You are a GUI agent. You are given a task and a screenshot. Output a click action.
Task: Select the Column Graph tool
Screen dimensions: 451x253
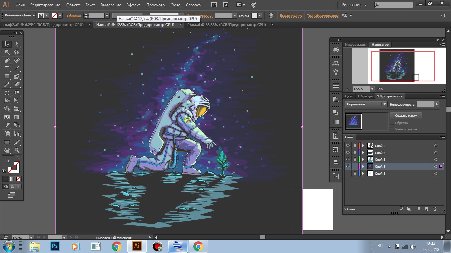pyautogui.click(x=17, y=134)
